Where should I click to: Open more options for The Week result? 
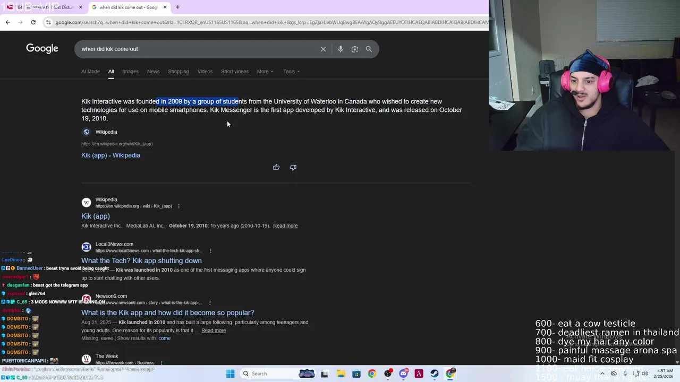point(161,363)
